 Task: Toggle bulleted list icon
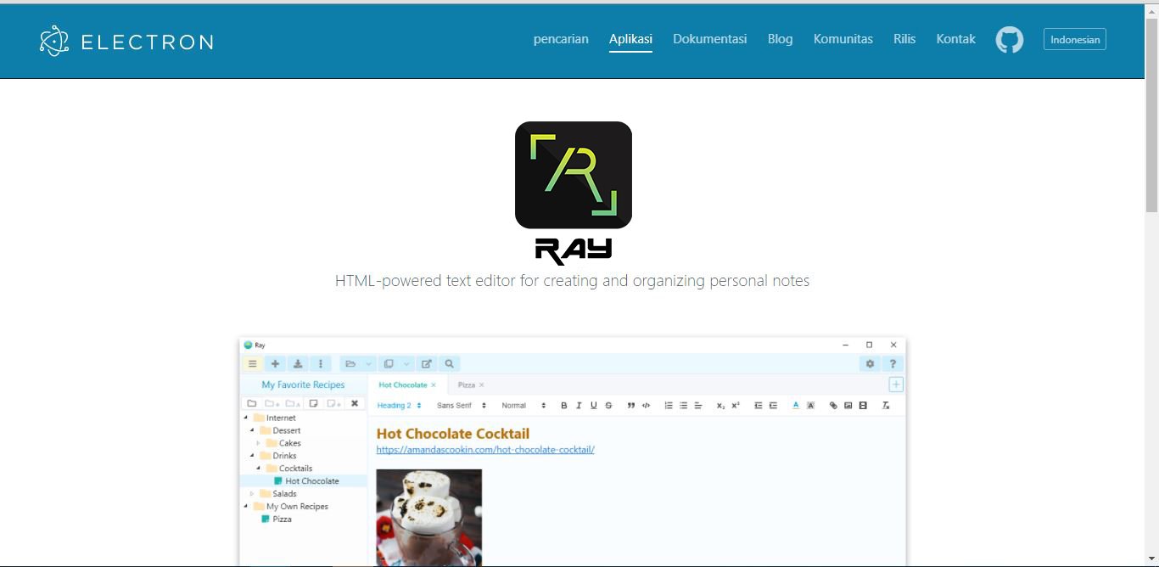tap(683, 406)
